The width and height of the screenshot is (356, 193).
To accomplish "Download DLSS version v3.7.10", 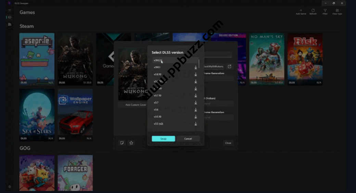I will point(195,96).
